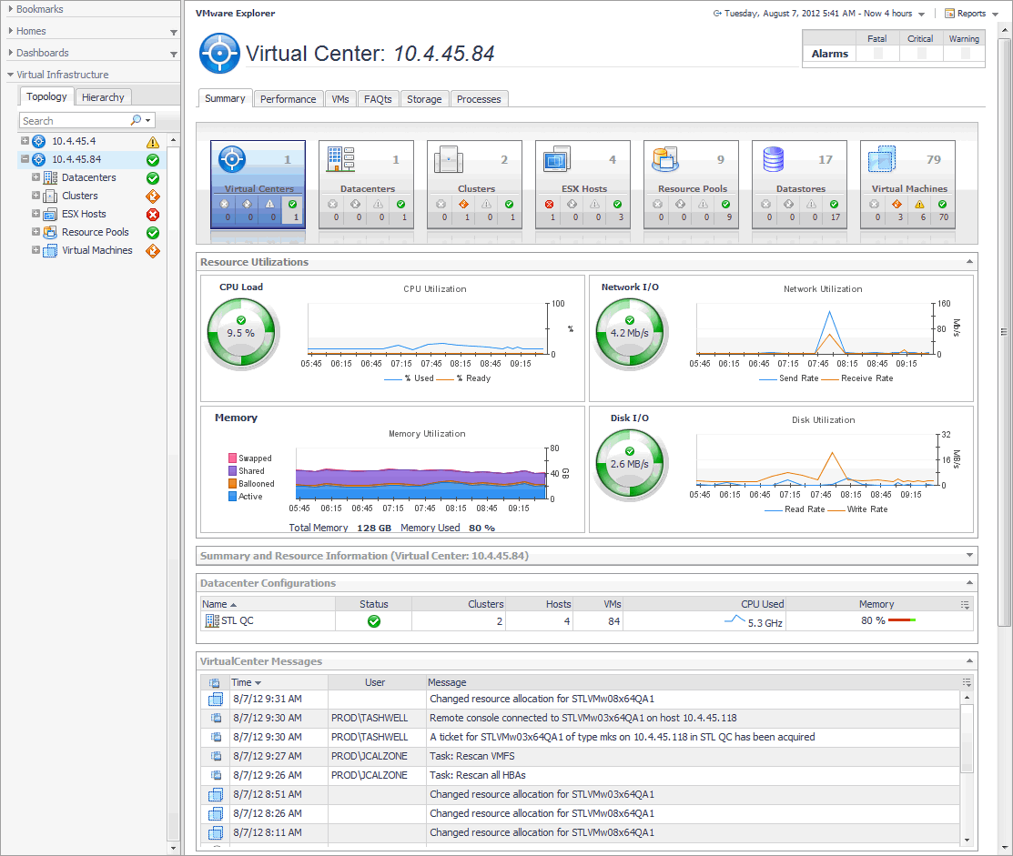Collapse the Virtual Infrastructure section
The width and height of the screenshot is (1013, 856).
click(10, 75)
